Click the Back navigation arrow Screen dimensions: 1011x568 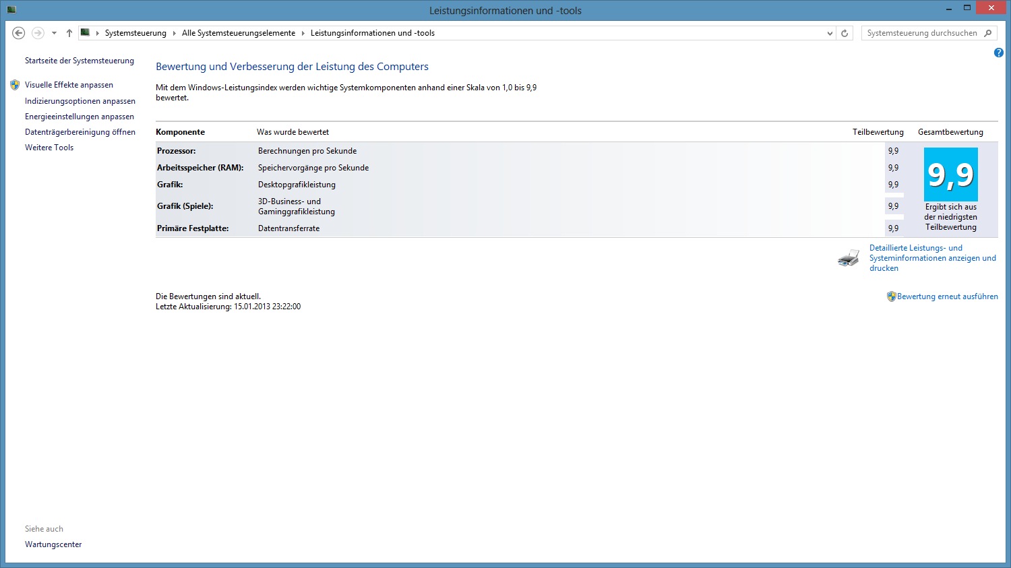point(19,33)
